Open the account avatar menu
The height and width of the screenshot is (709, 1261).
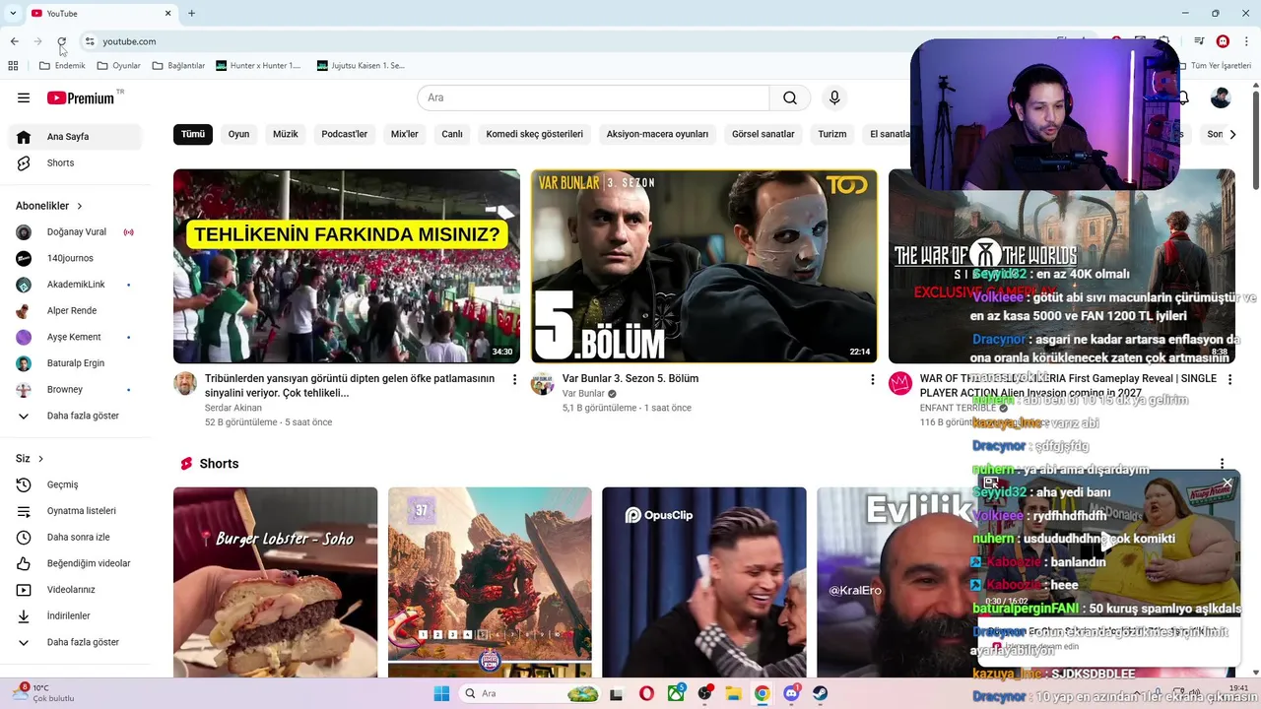[x=1221, y=97]
